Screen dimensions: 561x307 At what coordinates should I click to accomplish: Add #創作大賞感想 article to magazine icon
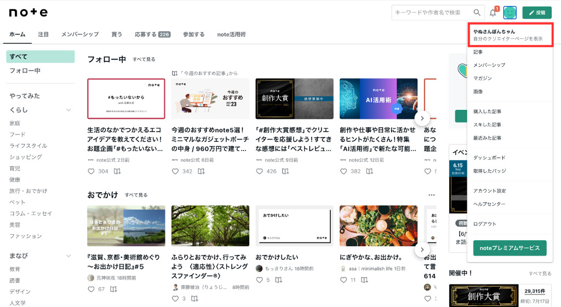285,171
